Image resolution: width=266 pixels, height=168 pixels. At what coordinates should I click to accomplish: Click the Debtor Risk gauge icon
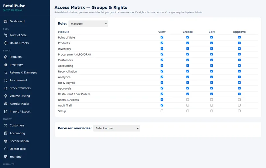pyautogui.click(x=6, y=149)
